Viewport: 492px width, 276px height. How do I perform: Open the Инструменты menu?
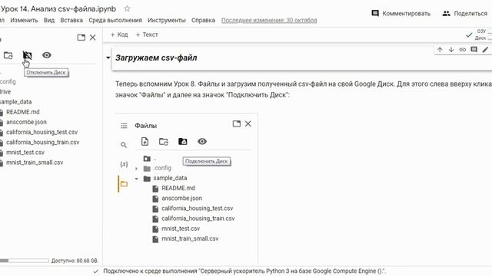(167, 21)
